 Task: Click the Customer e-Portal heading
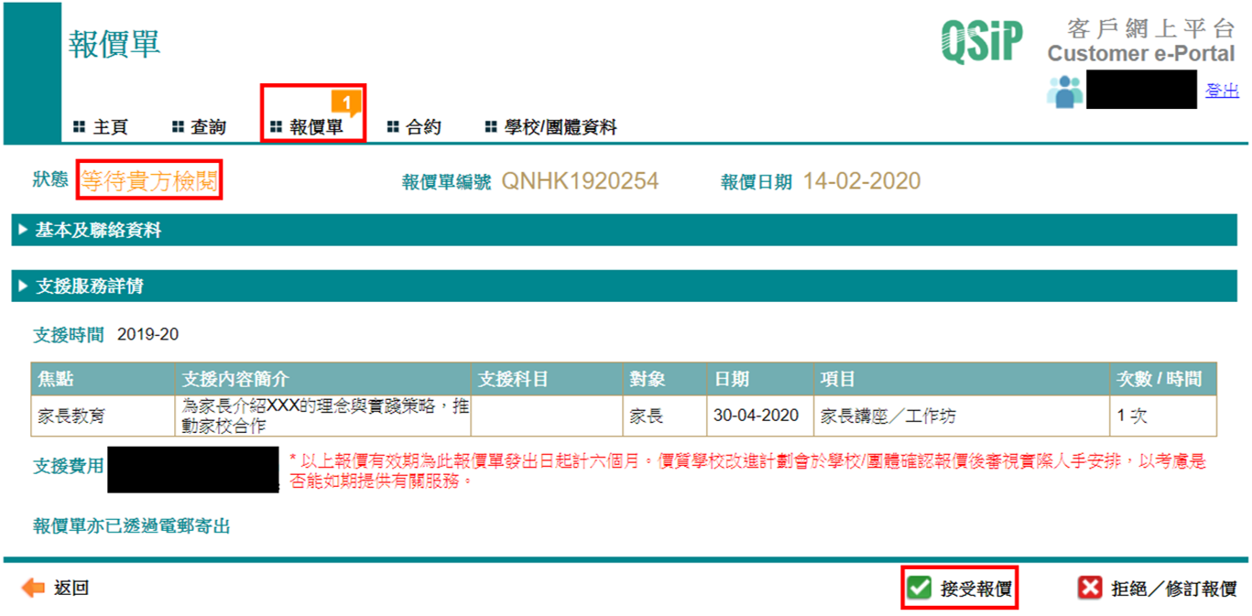click(x=1141, y=53)
